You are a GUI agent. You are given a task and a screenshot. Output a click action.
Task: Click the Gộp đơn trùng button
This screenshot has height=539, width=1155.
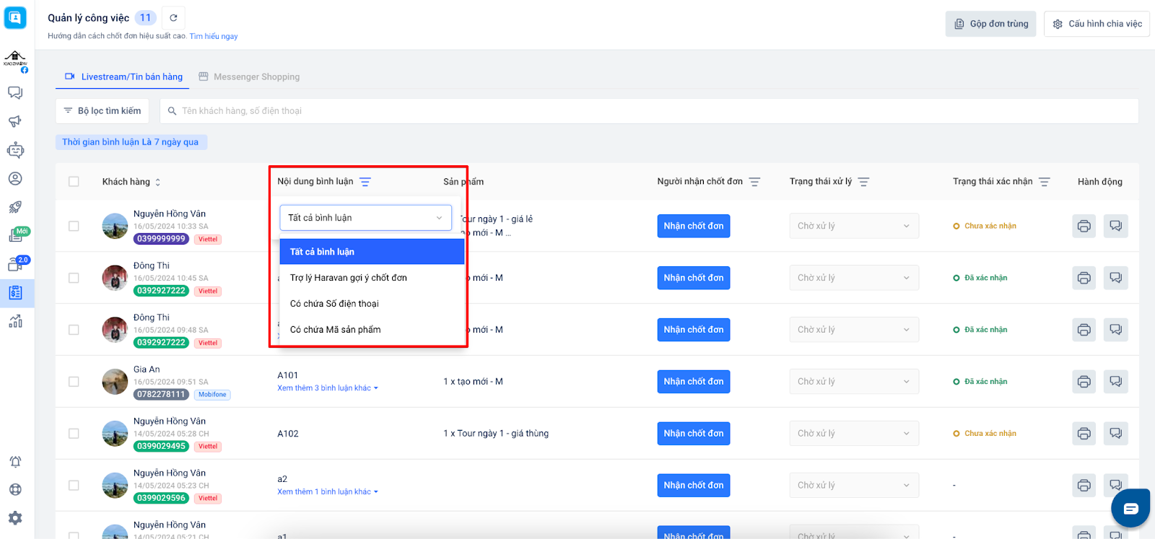click(990, 24)
